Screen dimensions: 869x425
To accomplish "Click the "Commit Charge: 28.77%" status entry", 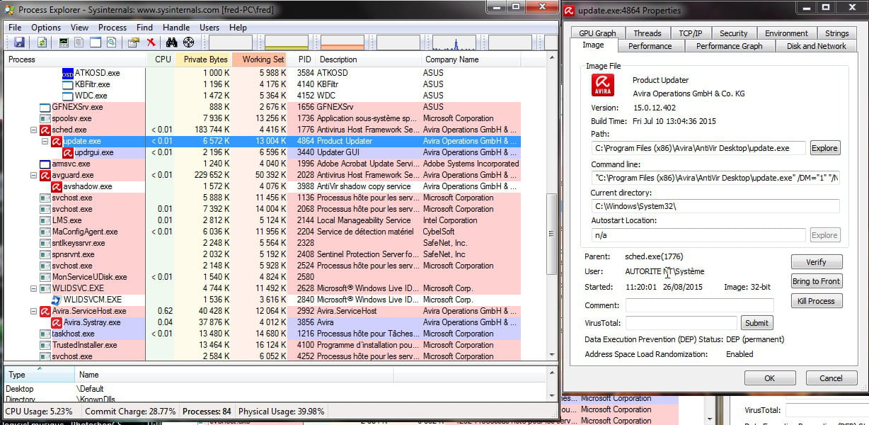I will (130, 412).
